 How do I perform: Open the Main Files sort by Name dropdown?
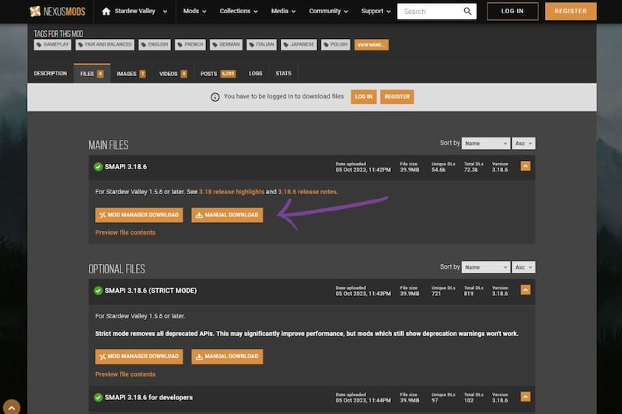pyautogui.click(x=485, y=144)
